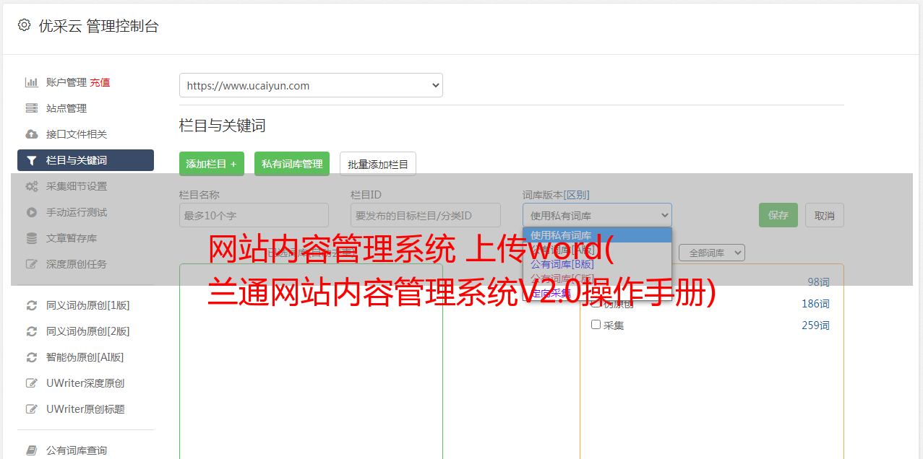The width and height of the screenshot is (923, 459).
Task: Click the refresh icon for 智能伪原创[AI版]
Action: 32,357
